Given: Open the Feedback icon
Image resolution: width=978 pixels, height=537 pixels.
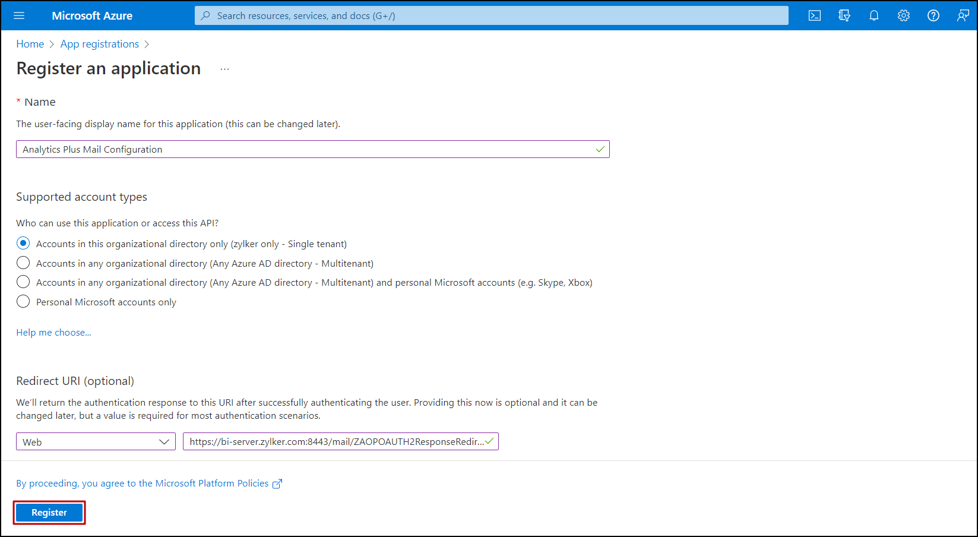Looking at the screenshot, I should click(963, 15).
